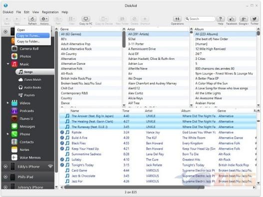Click the horizontal scrollbar of song list
The image size is (263, 197).
click(134, 187)
